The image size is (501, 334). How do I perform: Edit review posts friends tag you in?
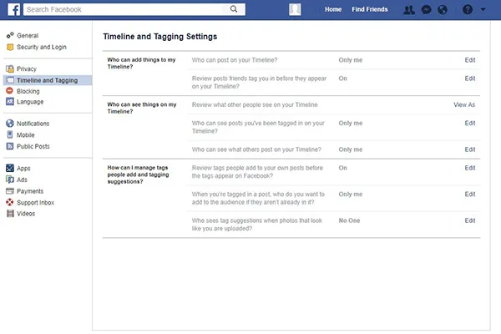[x=469, y=78]
